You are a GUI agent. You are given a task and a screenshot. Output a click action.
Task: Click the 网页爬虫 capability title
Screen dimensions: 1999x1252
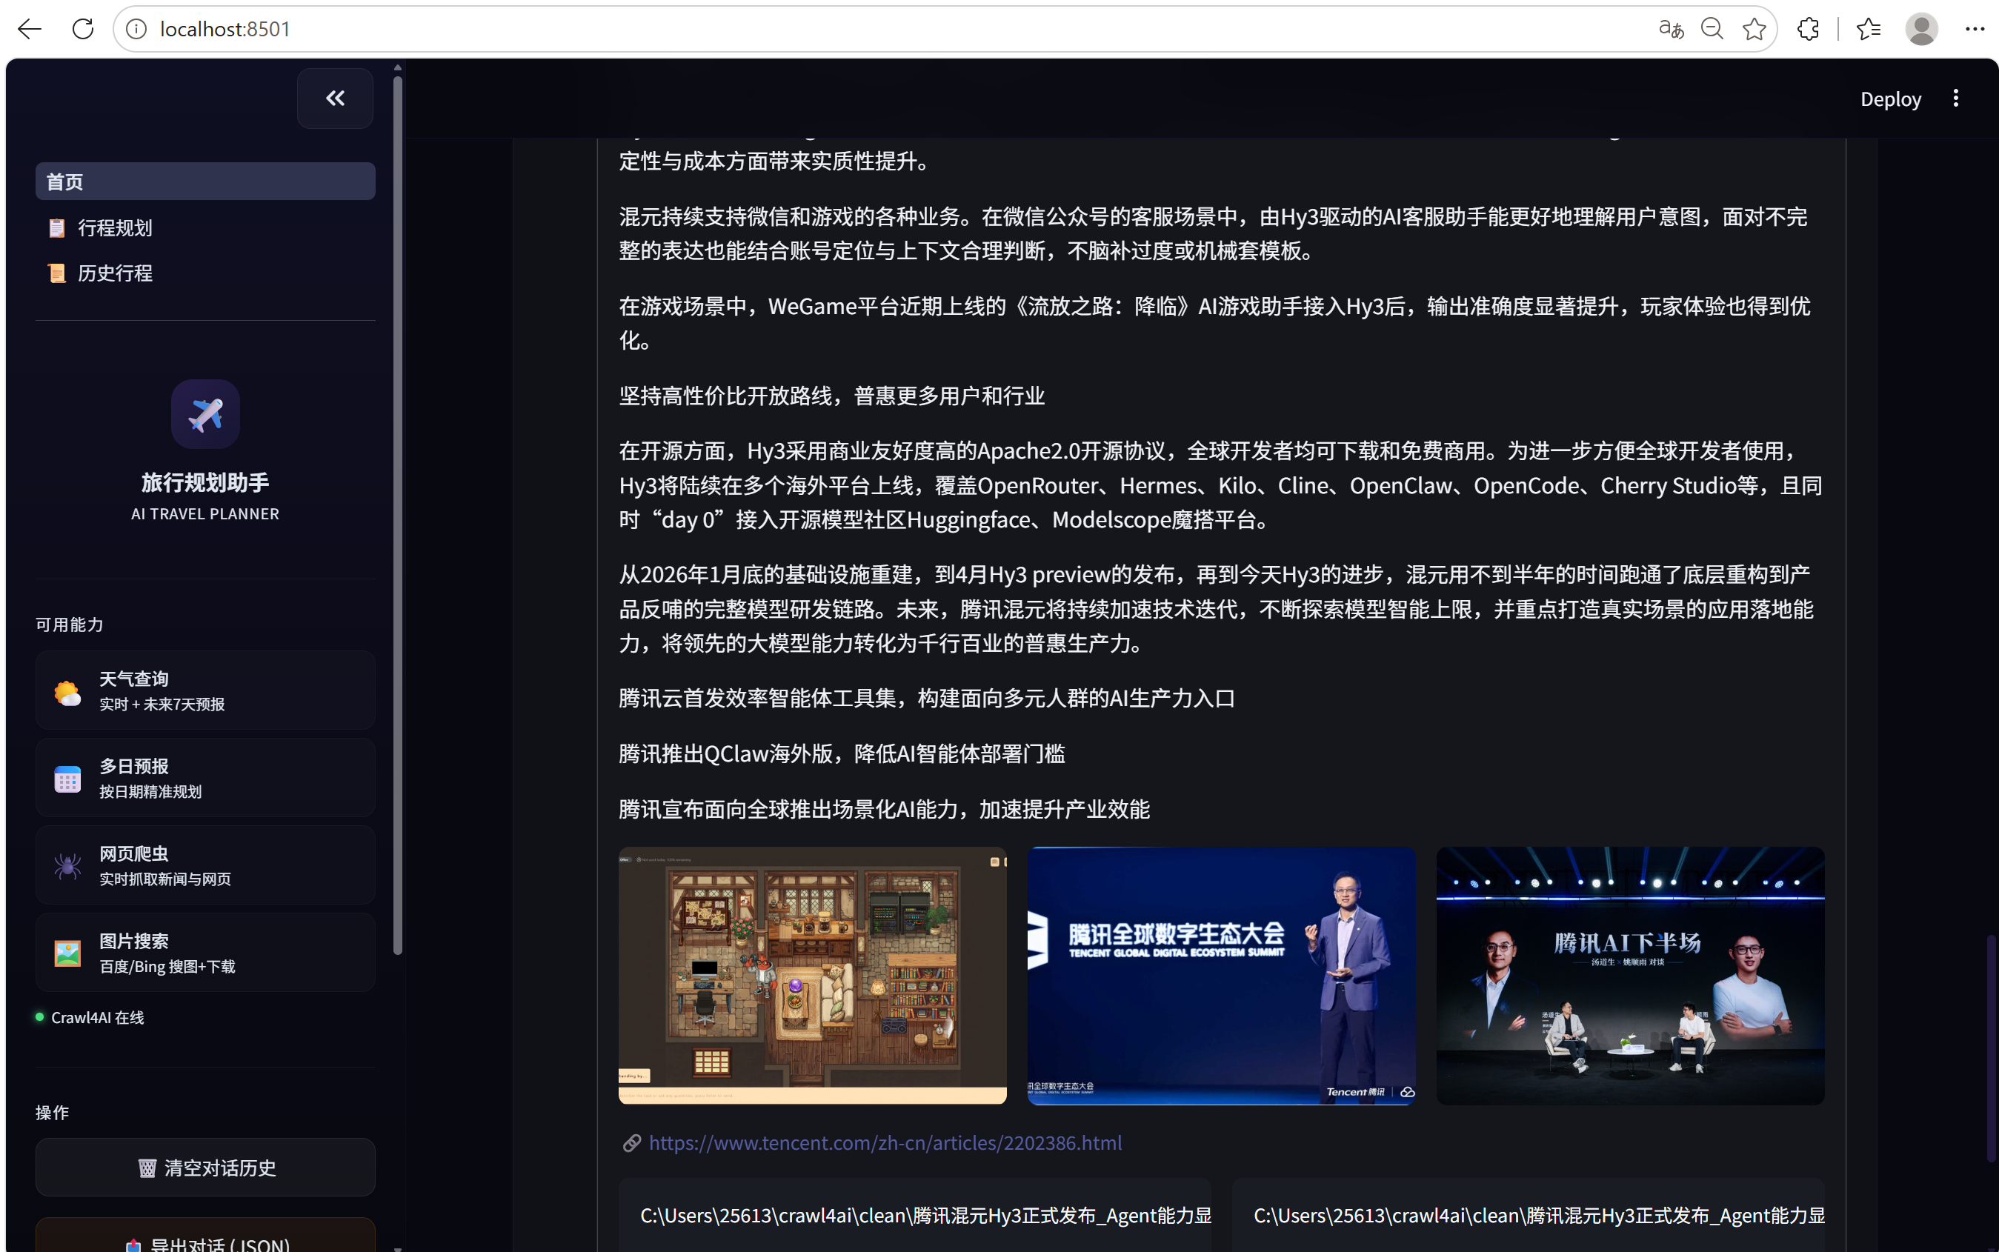tap(134, 853)
